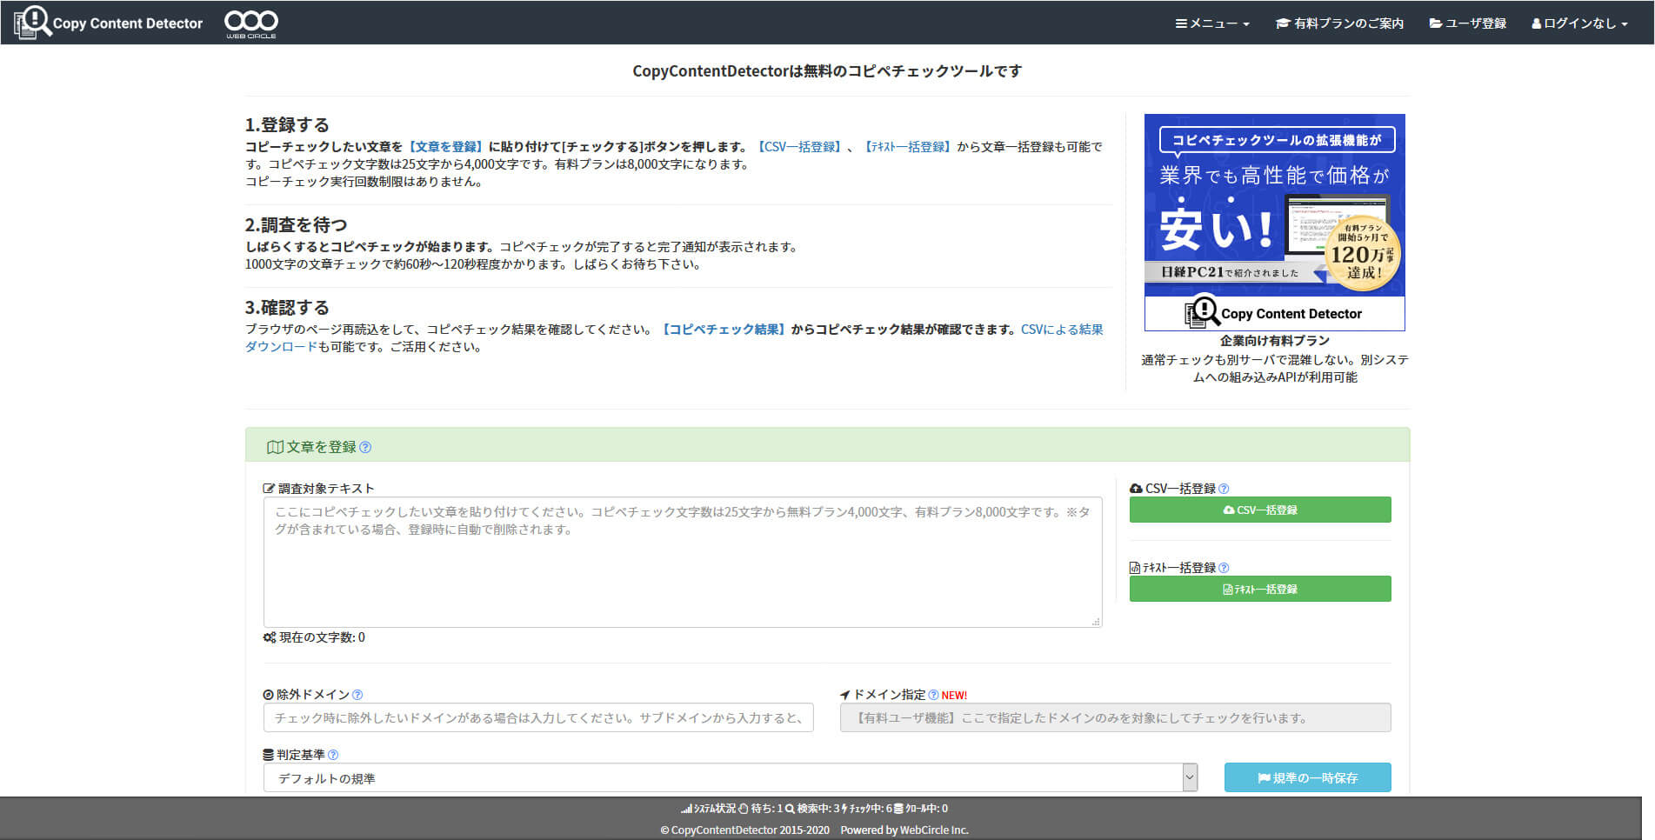The width and height of the screenshot is (1655, 840).
Task: Click the map icon beside 文章を登録
Action: tap(275, 447)
